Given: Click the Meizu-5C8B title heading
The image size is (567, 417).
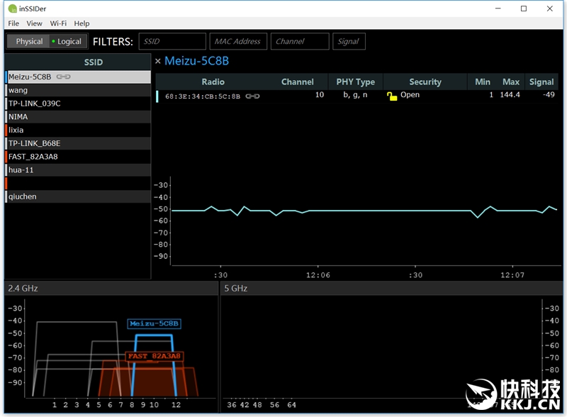Looking at the screenshot, I should pos(197,61).
